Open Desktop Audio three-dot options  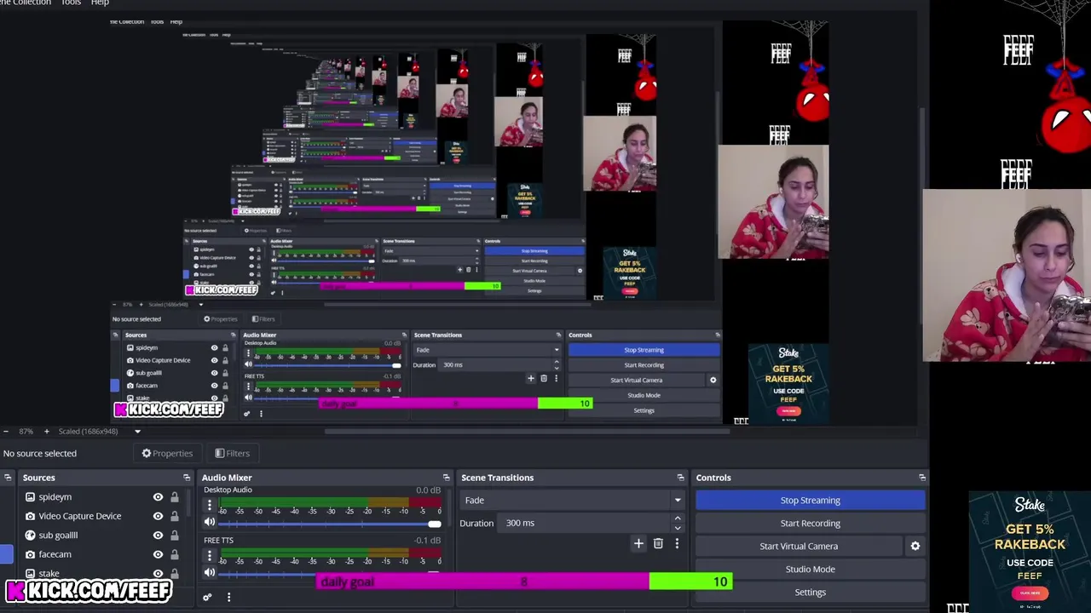click(x=210, y=505)
